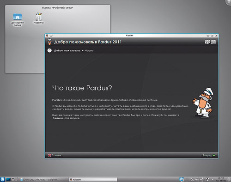
Task: Click the Вперед (Forward) button in Kaptan
Action: coord(209,155)
